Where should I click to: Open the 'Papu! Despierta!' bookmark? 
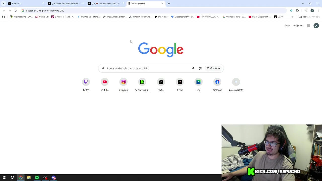tap(260, 17)
